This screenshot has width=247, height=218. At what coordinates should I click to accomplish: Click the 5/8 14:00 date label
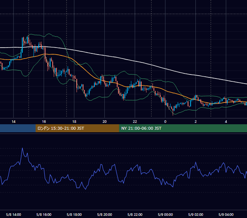click(13, 215)
